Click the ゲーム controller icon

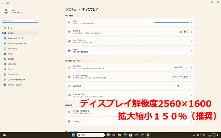pos(5,69)
